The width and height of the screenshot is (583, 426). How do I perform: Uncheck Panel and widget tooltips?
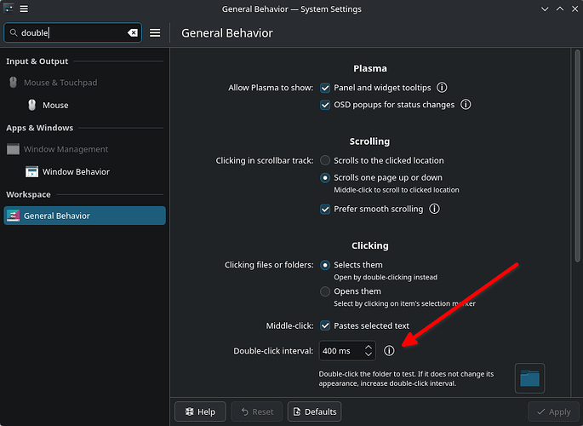click(x=325, y=88)
